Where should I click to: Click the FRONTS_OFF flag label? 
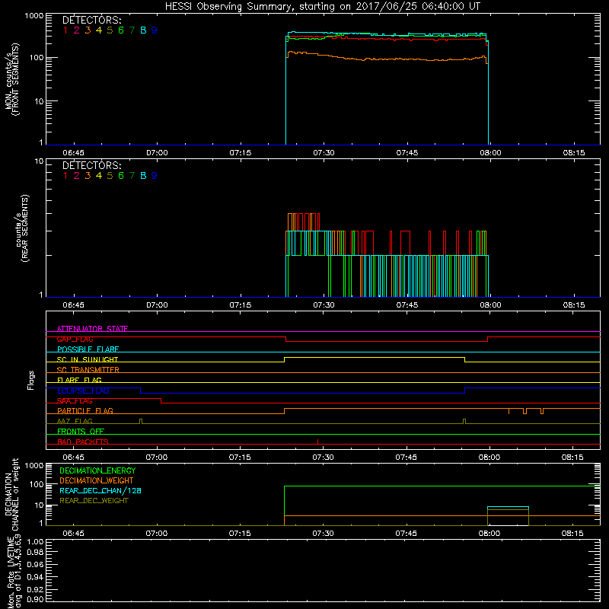(81, 431)
